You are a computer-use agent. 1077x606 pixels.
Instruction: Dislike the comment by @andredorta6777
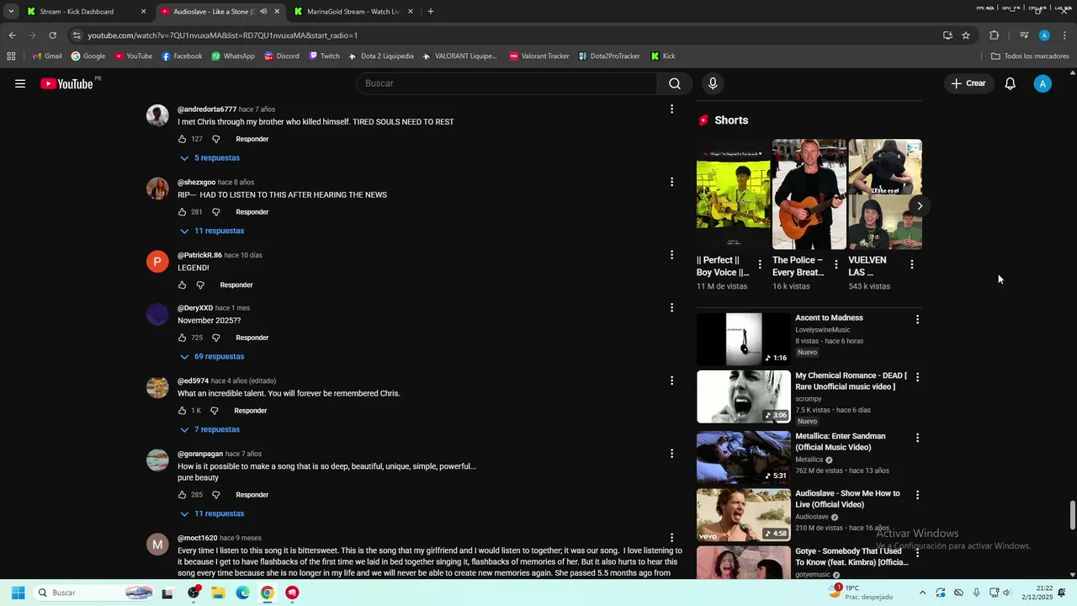click(216, 139)
